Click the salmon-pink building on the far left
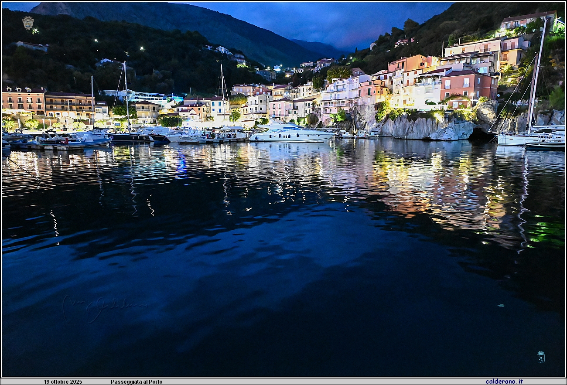Viewport: 567px width, 385px height. (23, 101)
